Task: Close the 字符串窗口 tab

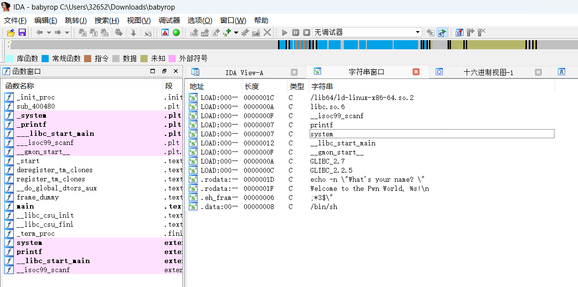Action: point(416,72)
